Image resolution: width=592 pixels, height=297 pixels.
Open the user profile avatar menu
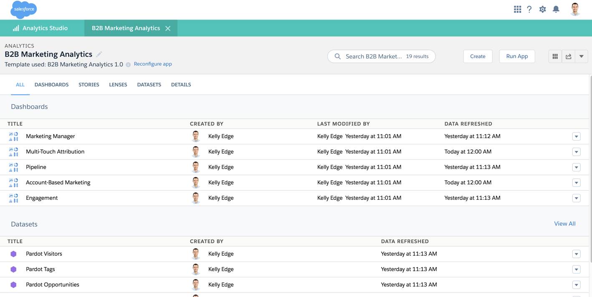[575, 9]
